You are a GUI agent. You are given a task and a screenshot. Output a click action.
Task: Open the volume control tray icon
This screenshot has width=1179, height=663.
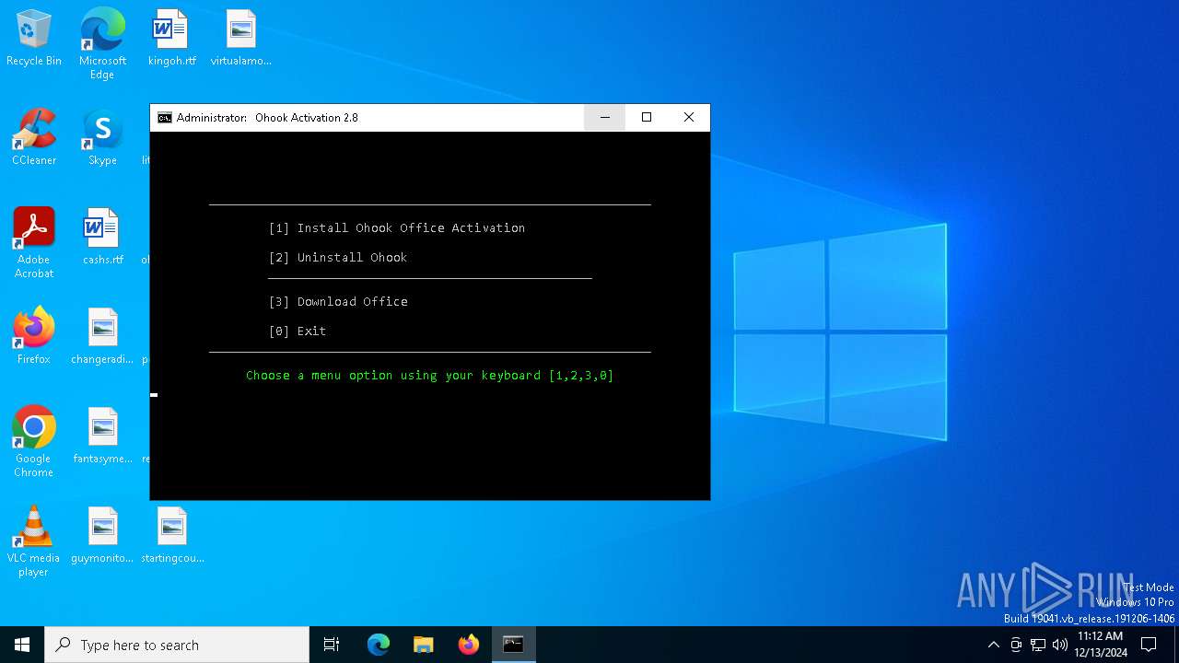pos(1060,645)
